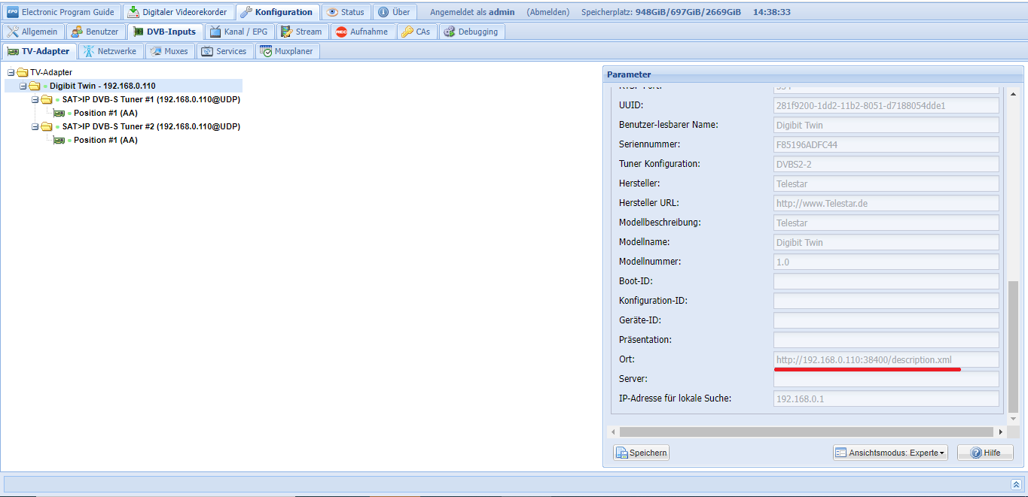The height and width of the screenshot is (497, 1028).
Task: Select Position #1 (AA) under Tuner #1
Action: click(x=105, y=113)
